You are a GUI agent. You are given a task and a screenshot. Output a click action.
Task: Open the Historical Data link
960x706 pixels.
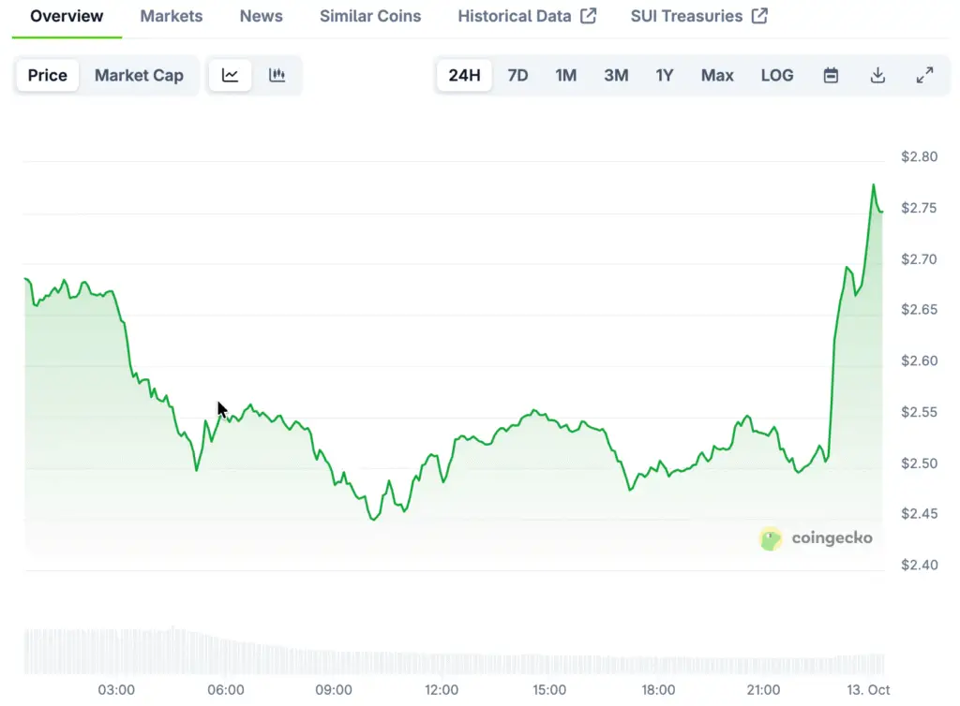pos(514,16)
